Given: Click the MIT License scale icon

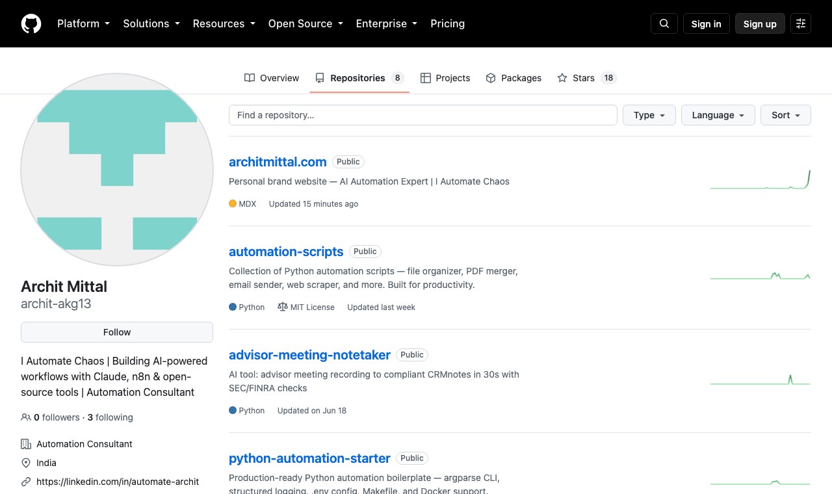Looking at the screenshot, I should point(282,307).
